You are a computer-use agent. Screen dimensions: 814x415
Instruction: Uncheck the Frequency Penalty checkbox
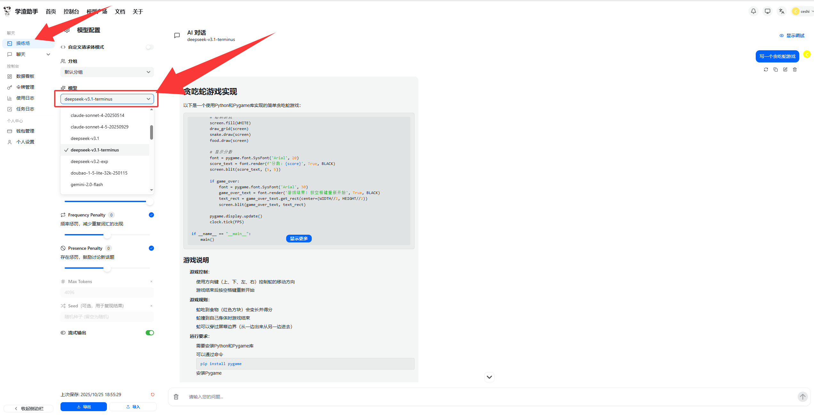[151, 215]
